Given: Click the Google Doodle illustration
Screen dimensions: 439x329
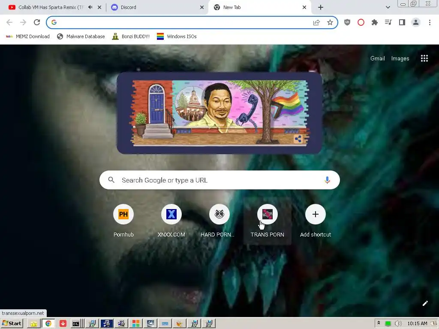Looking at the screenshot, I should (x=219, y=113).
